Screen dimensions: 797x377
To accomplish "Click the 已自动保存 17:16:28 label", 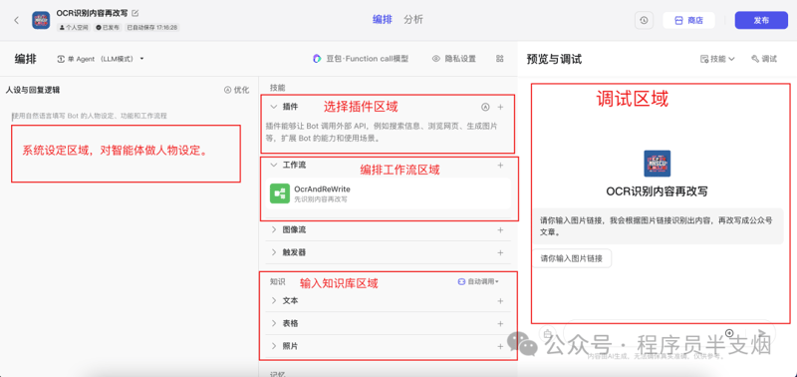I will [x=152, y=28].
